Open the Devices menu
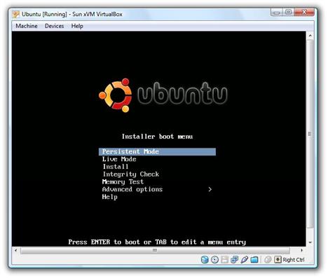 tap(54, 26)
